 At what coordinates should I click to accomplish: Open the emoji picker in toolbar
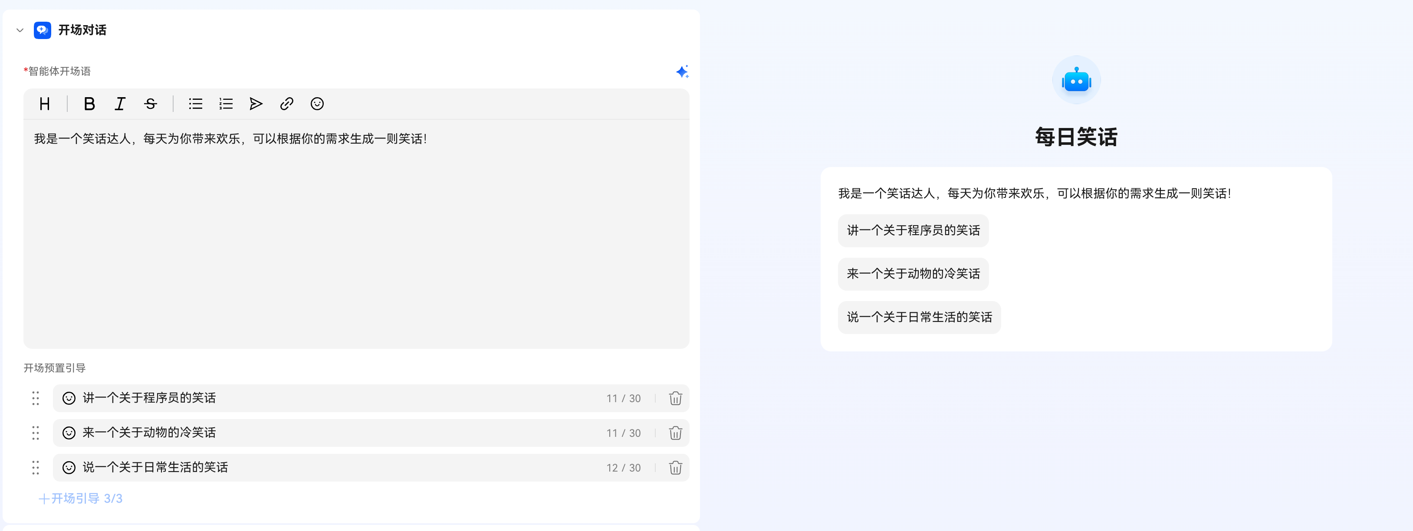(x=317, y=104)
